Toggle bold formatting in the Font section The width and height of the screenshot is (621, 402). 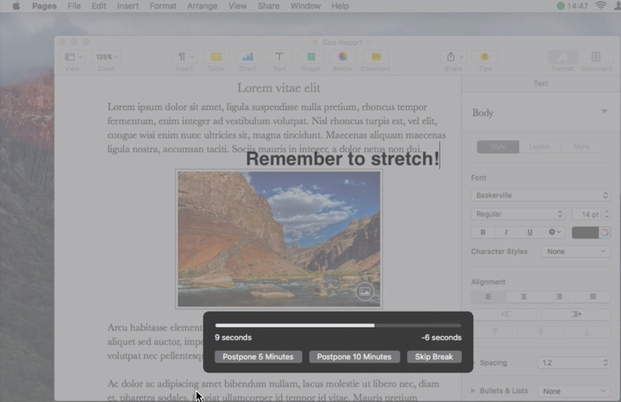[482, 232]
